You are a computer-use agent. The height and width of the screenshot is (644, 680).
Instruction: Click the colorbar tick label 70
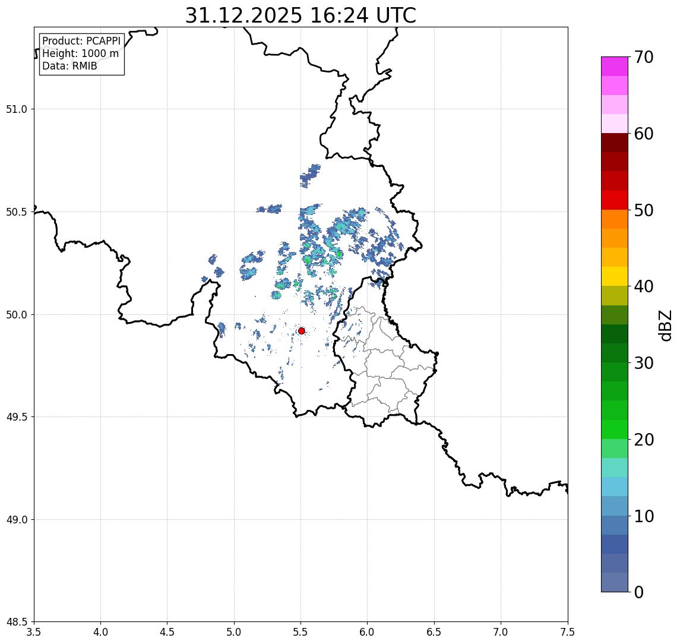(644, 57)
